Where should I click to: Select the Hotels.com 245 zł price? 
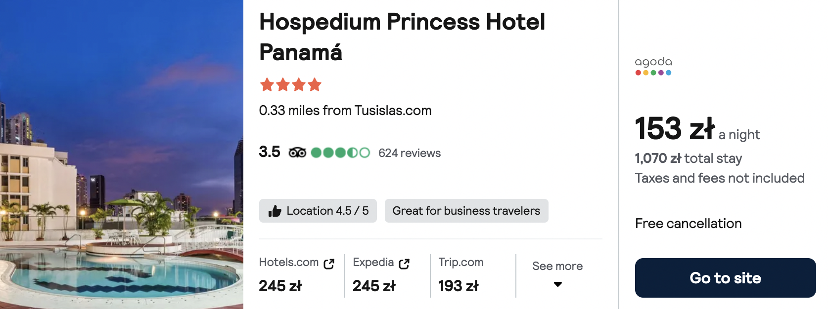pyautogui.click(x=280, y=286)
